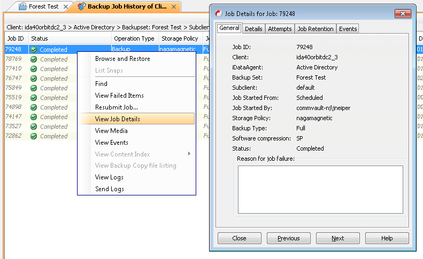Click the Job Details dialog title icon
423x259 pixels.
pyautogui.click(x=218, y=13)
